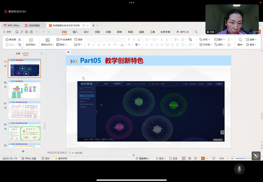Click the microphone button at bottom right
This screenshot has width=263, height=182.
[239, 169]
